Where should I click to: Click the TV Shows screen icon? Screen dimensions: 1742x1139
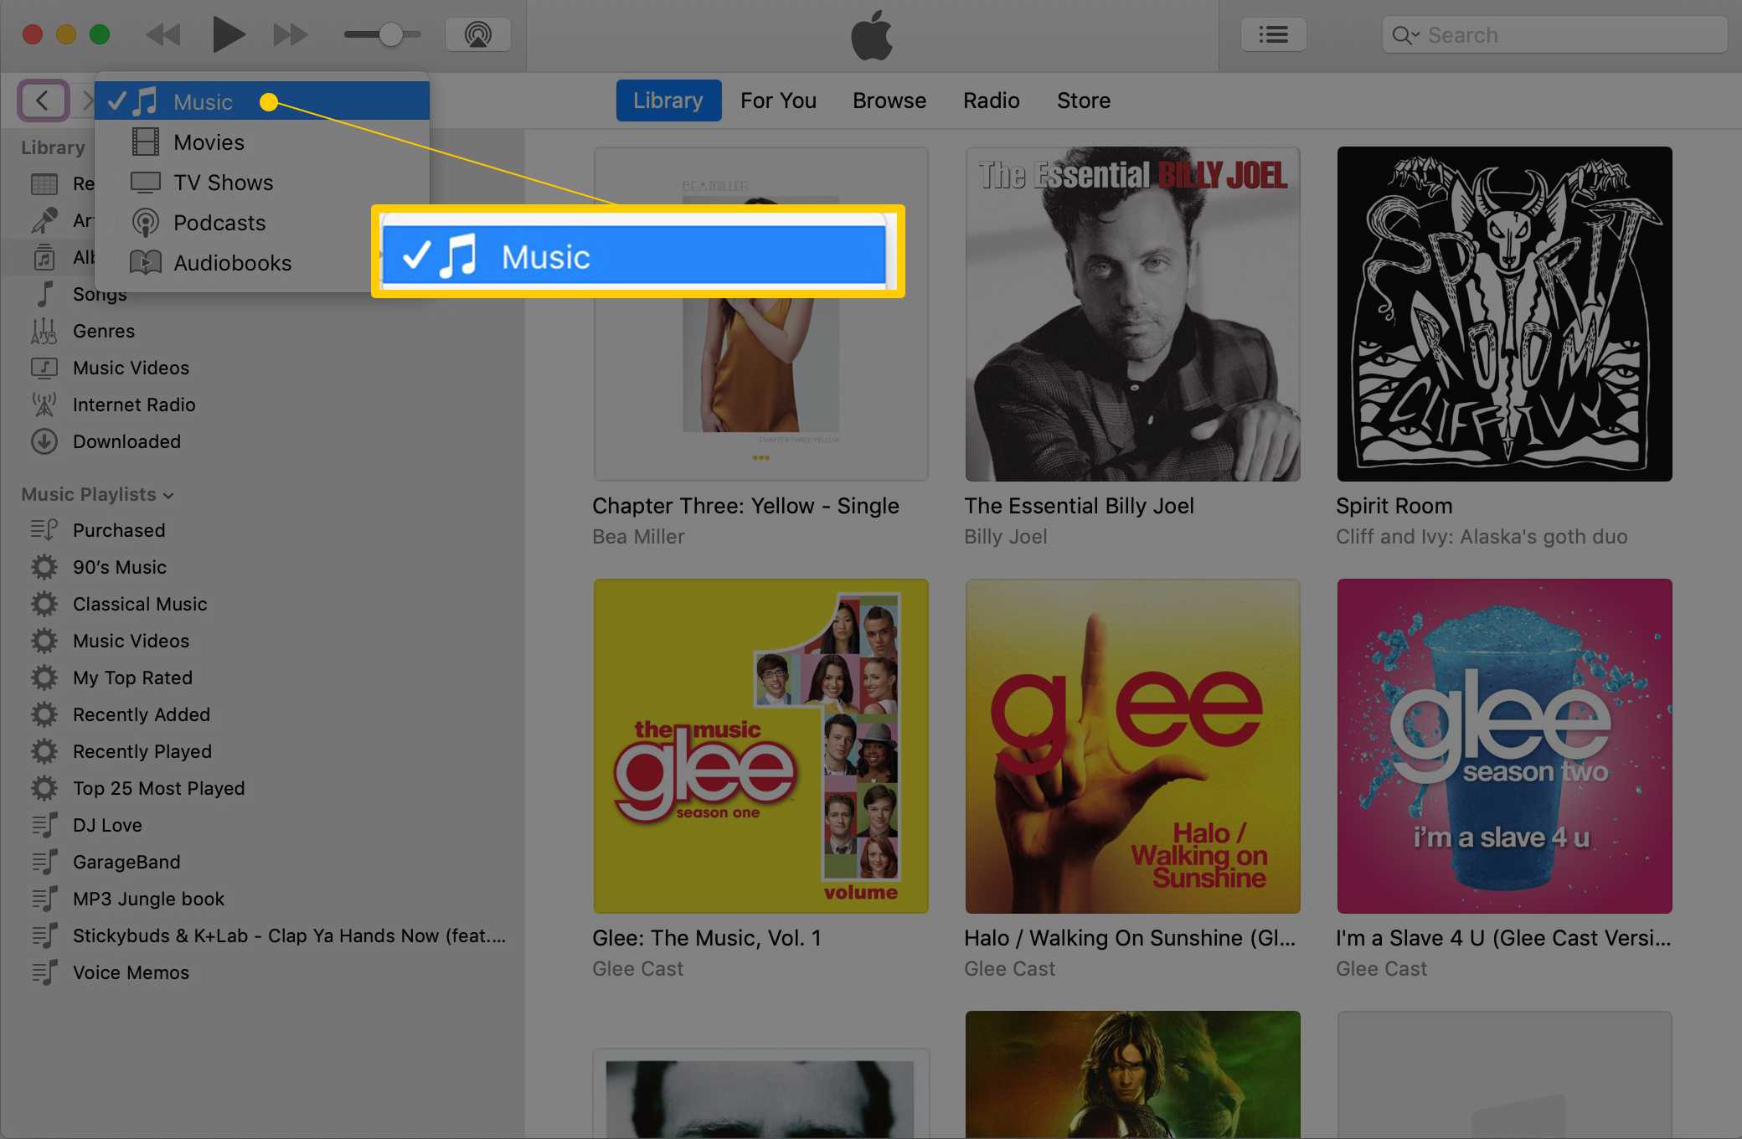click(x=146, y=183)
